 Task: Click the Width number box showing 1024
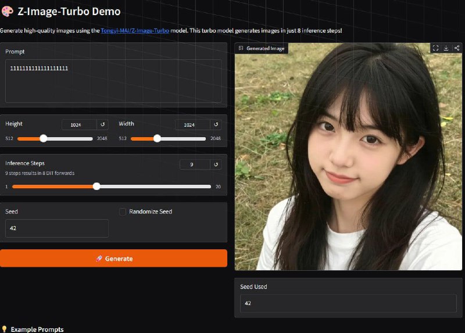(192, 124)
